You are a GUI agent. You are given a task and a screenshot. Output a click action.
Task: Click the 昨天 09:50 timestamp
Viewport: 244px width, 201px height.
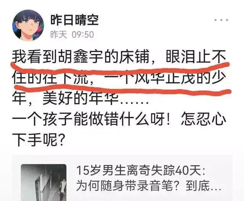72,34
